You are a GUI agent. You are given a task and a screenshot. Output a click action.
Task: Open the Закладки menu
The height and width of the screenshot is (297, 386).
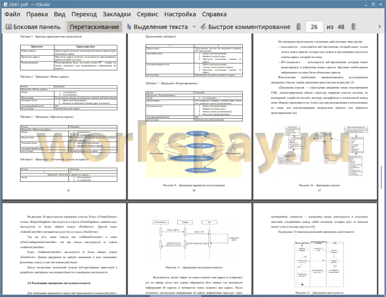click(117, 14)
